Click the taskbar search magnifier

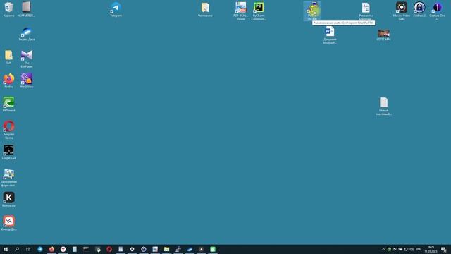pos(17,249)
